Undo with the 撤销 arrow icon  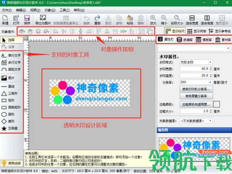(86, 20)
